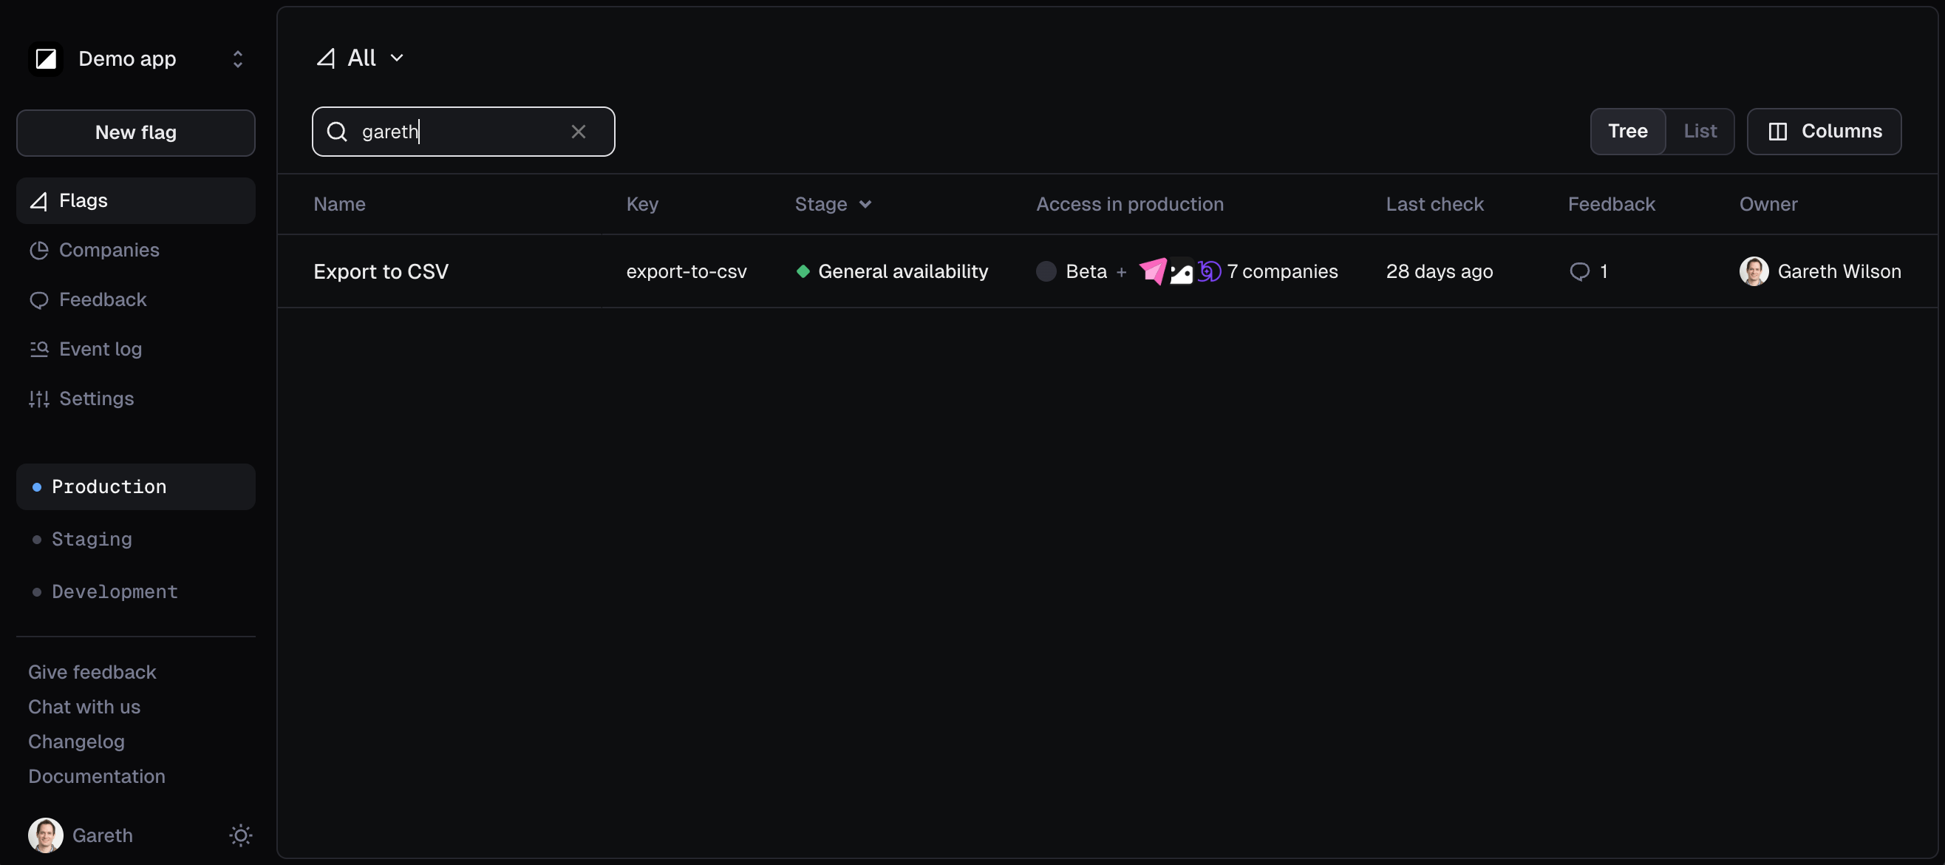1945x865 pixels.
Task: Click the 7 companies text
Action: pyautogui.click(x=1282, y=271)
